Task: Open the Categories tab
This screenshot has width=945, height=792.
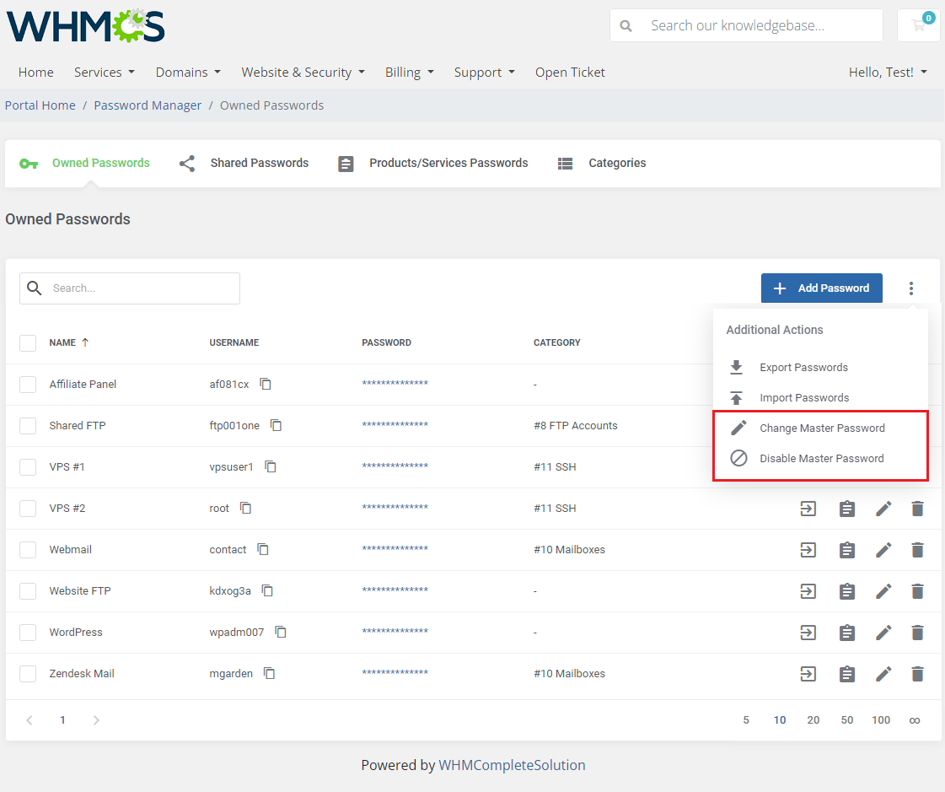Action: [x=601, y=163]
